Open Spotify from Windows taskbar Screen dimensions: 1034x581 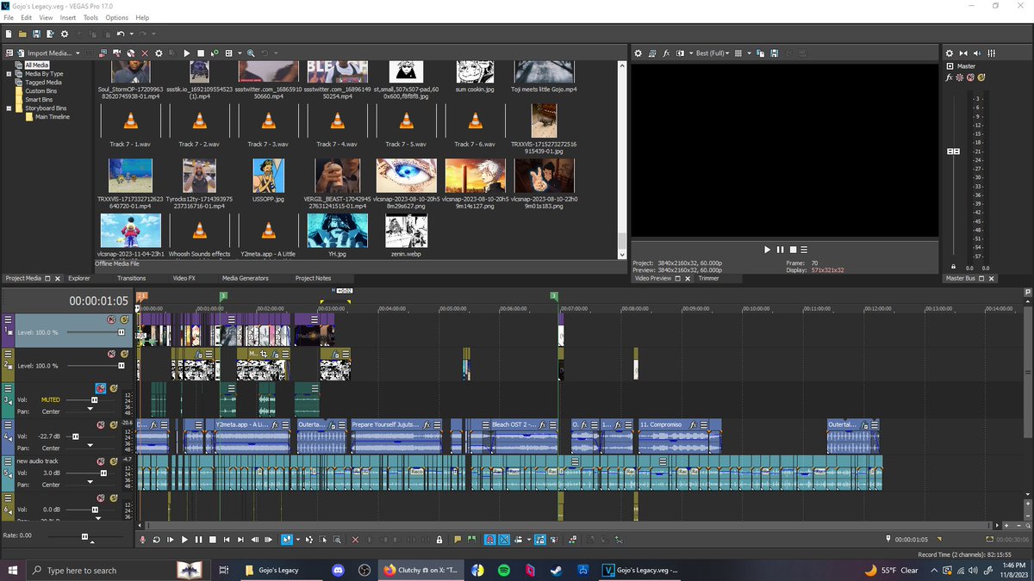(504, 570)
